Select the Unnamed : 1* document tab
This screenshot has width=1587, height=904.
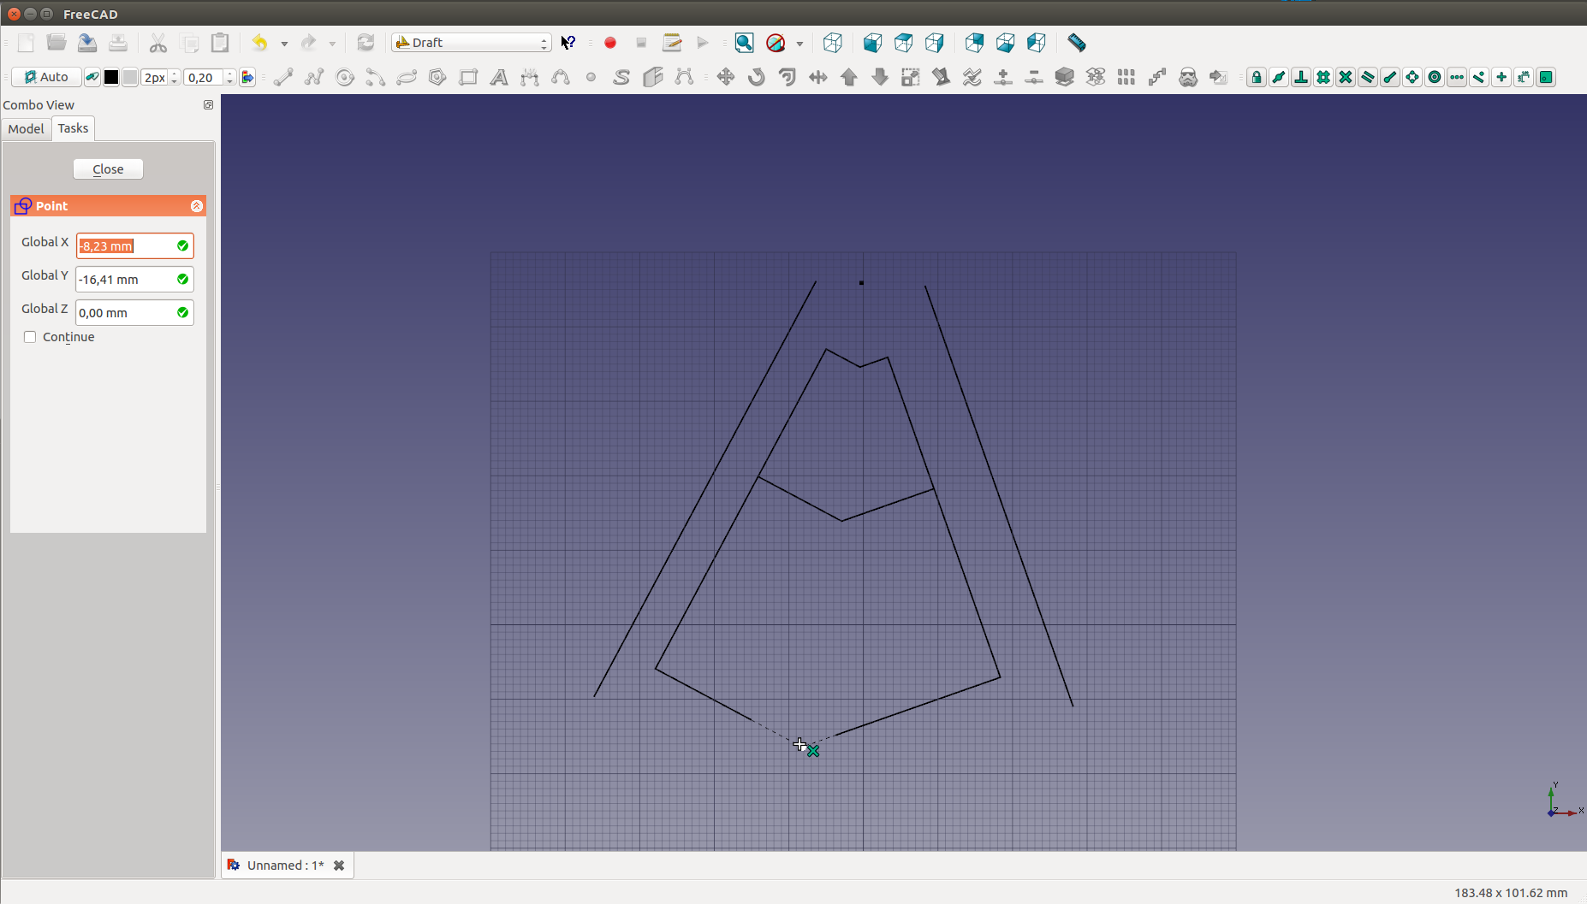point(284,866)
